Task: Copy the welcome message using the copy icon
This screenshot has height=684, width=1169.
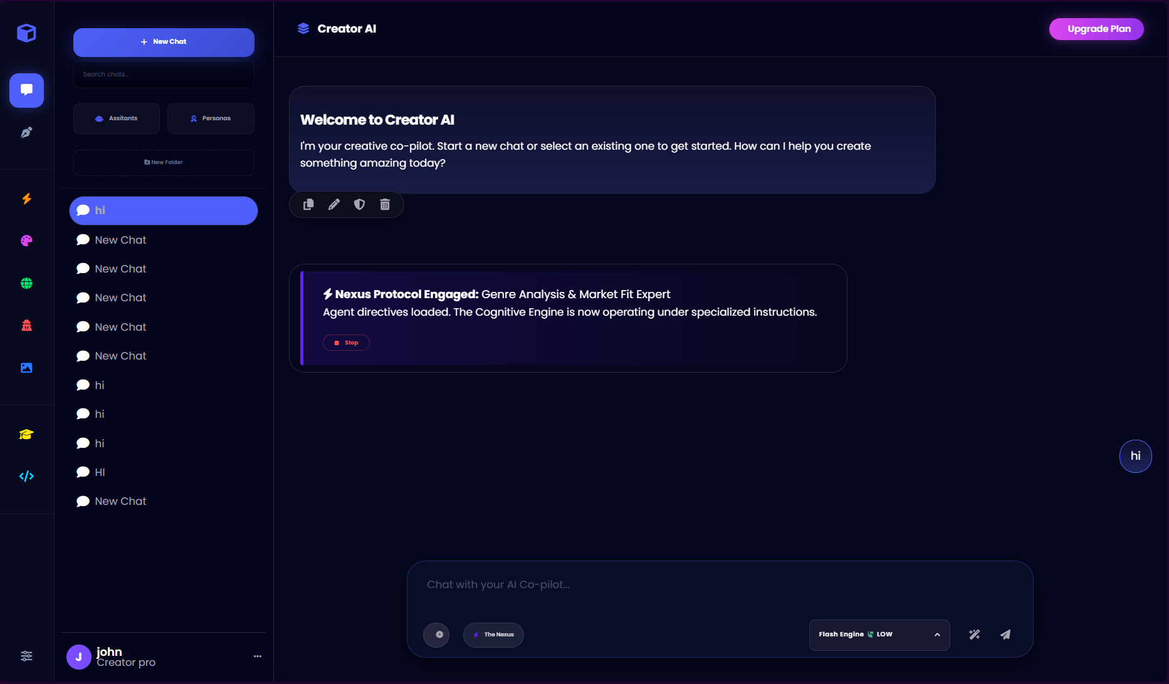Action: pyautogui.click(x=308, y=204)
